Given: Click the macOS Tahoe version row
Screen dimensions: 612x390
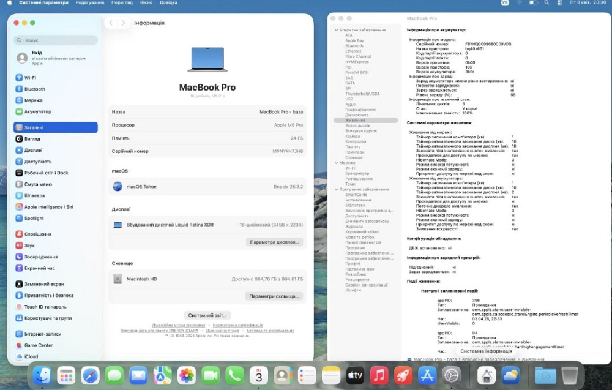Looking at the screenshot, I should tap(207, 187).
